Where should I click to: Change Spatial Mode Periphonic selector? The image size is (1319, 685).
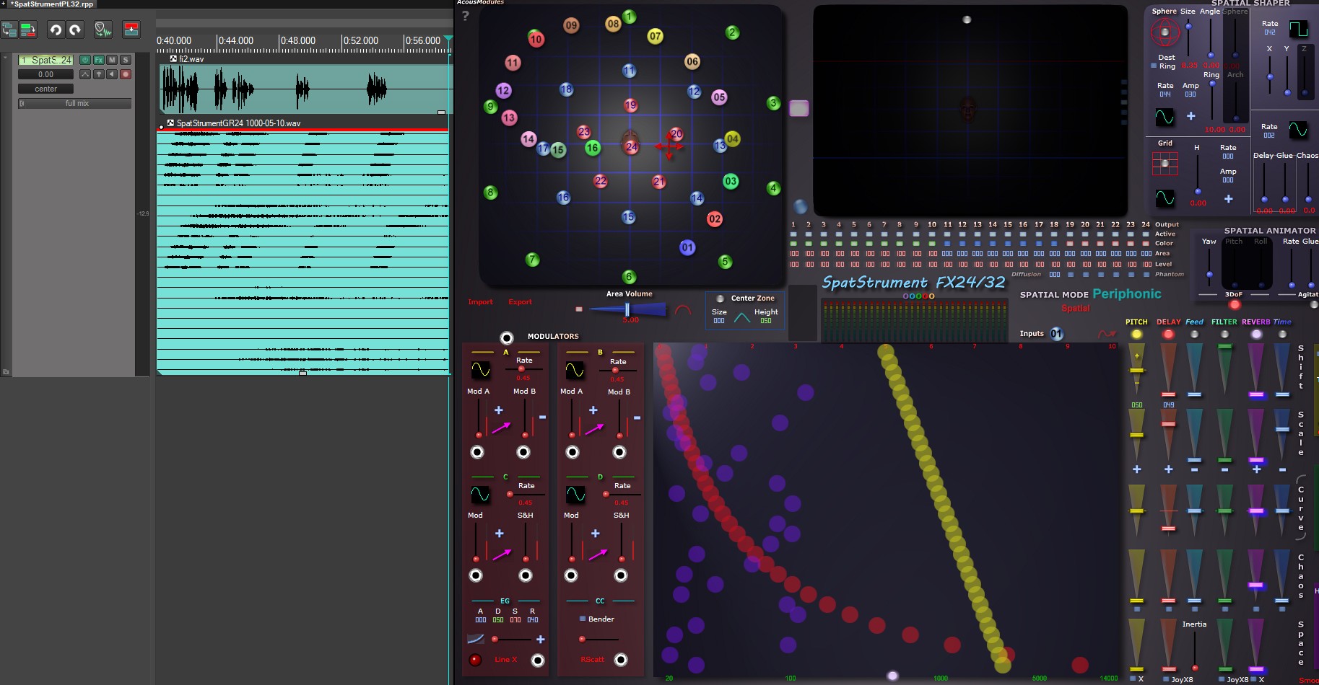(x=1127, y=293)
